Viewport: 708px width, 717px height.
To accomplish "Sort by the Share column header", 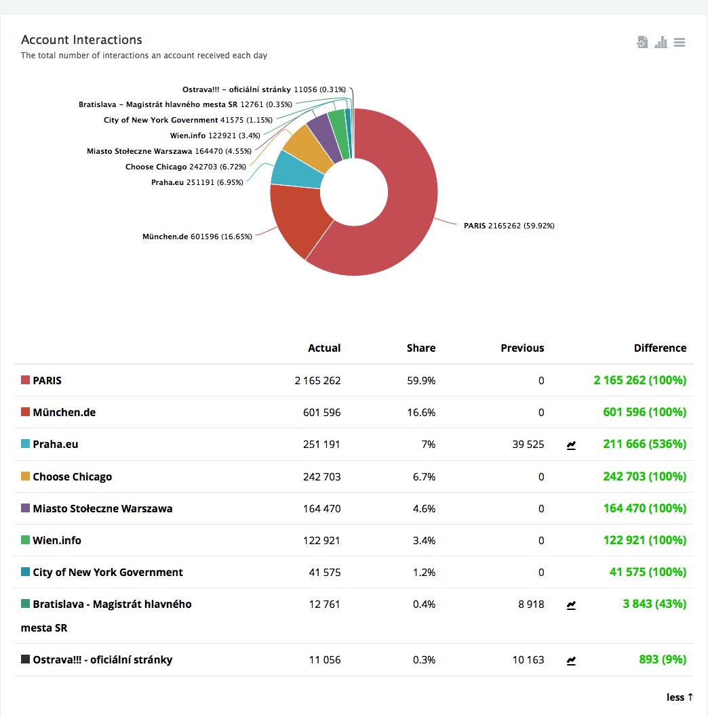I will [x=421, y=348].
